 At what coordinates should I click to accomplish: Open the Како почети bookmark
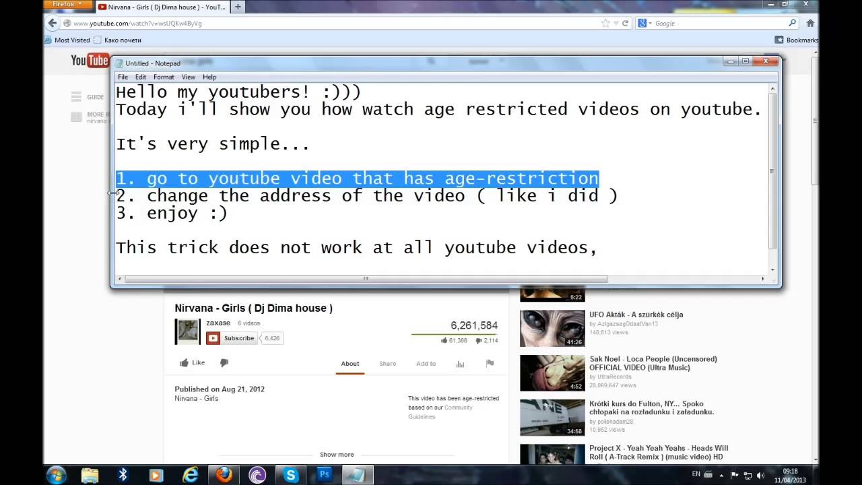(118, 40)
